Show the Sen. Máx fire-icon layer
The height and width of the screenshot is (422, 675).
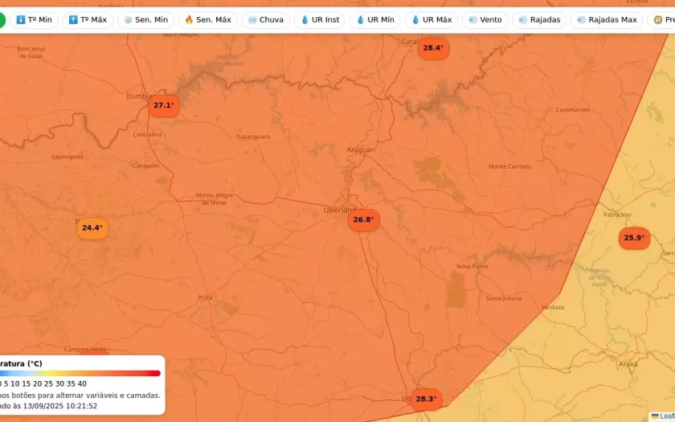point(207,19)
